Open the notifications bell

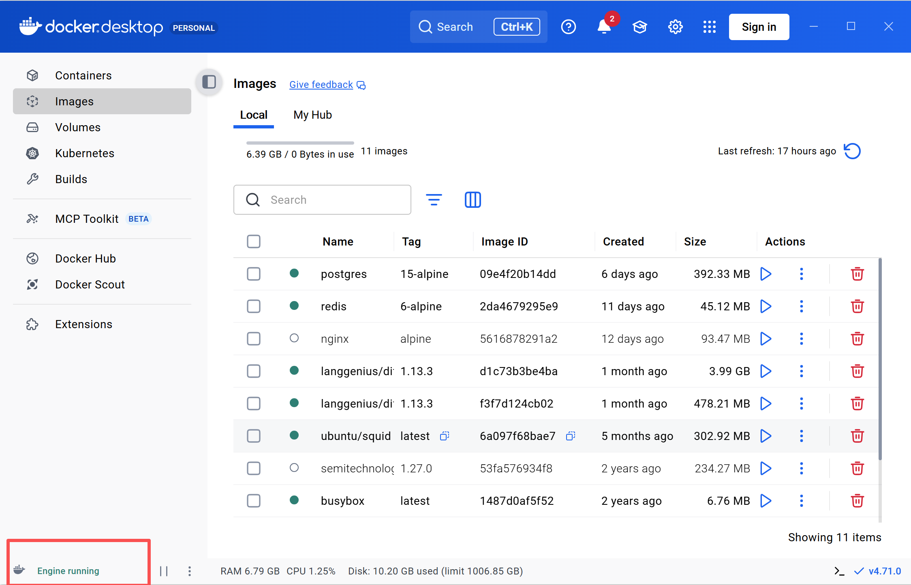[x=604, y=27]
